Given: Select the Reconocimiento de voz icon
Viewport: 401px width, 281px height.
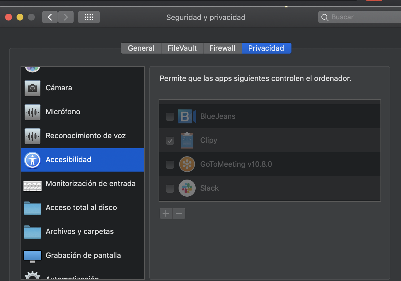Looking at the screenshot, I should [x=32, y=136].
